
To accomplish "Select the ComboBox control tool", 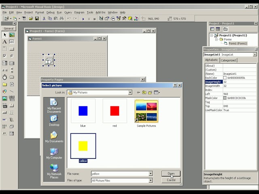I will pyautogui.click(x=4, y=63).
